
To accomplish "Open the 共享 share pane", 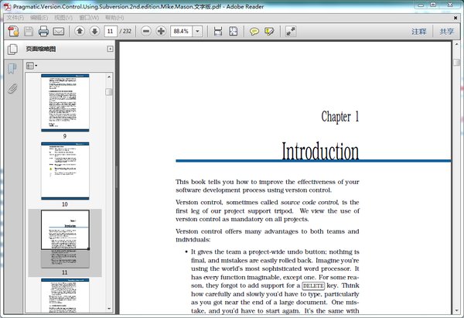I will (446, 32).
